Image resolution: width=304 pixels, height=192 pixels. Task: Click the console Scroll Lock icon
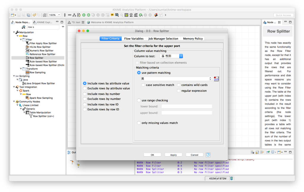pos(257,152)
